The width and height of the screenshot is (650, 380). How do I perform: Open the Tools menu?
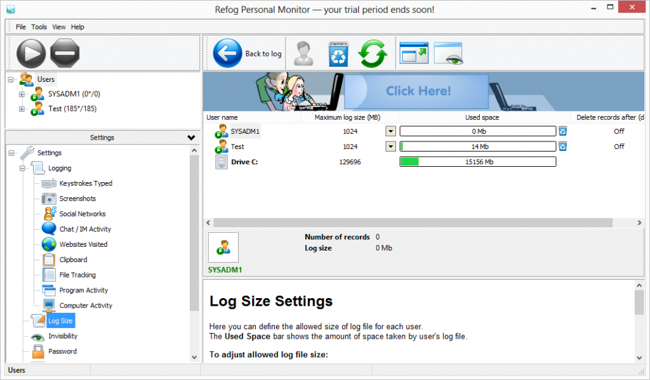[39, 27]
